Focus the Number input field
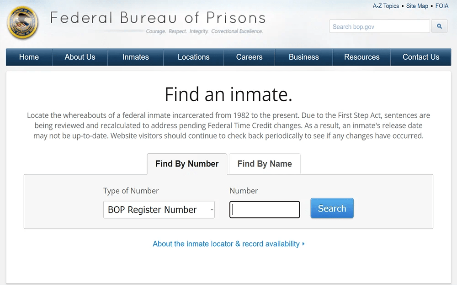This screenshot has width=457, height=285. click(x=265, y=209)
